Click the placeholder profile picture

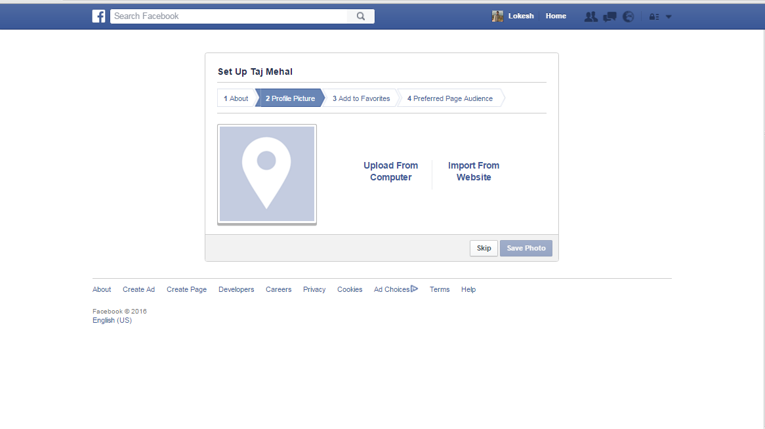267,174
